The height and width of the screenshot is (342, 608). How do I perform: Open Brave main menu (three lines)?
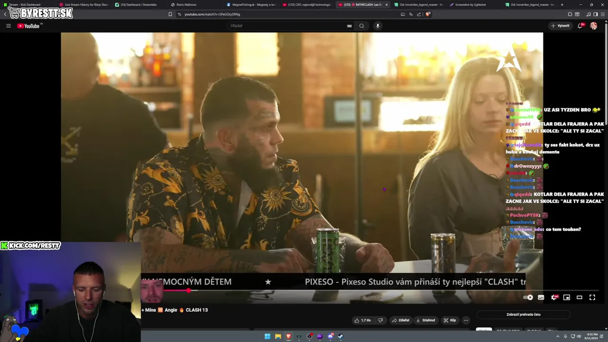click(602, 14)
